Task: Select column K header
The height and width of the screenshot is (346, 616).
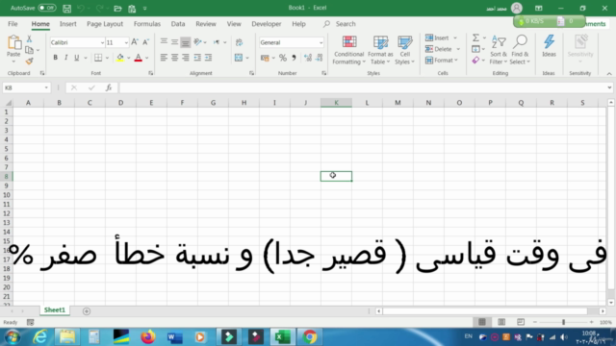Action: coord(336,103)
